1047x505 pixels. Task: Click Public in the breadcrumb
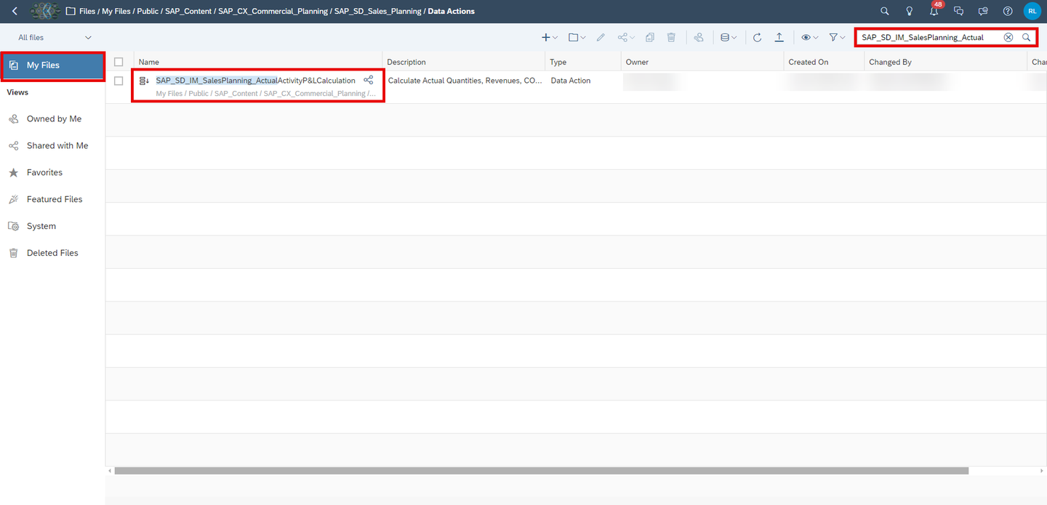[x=148, y=11]
